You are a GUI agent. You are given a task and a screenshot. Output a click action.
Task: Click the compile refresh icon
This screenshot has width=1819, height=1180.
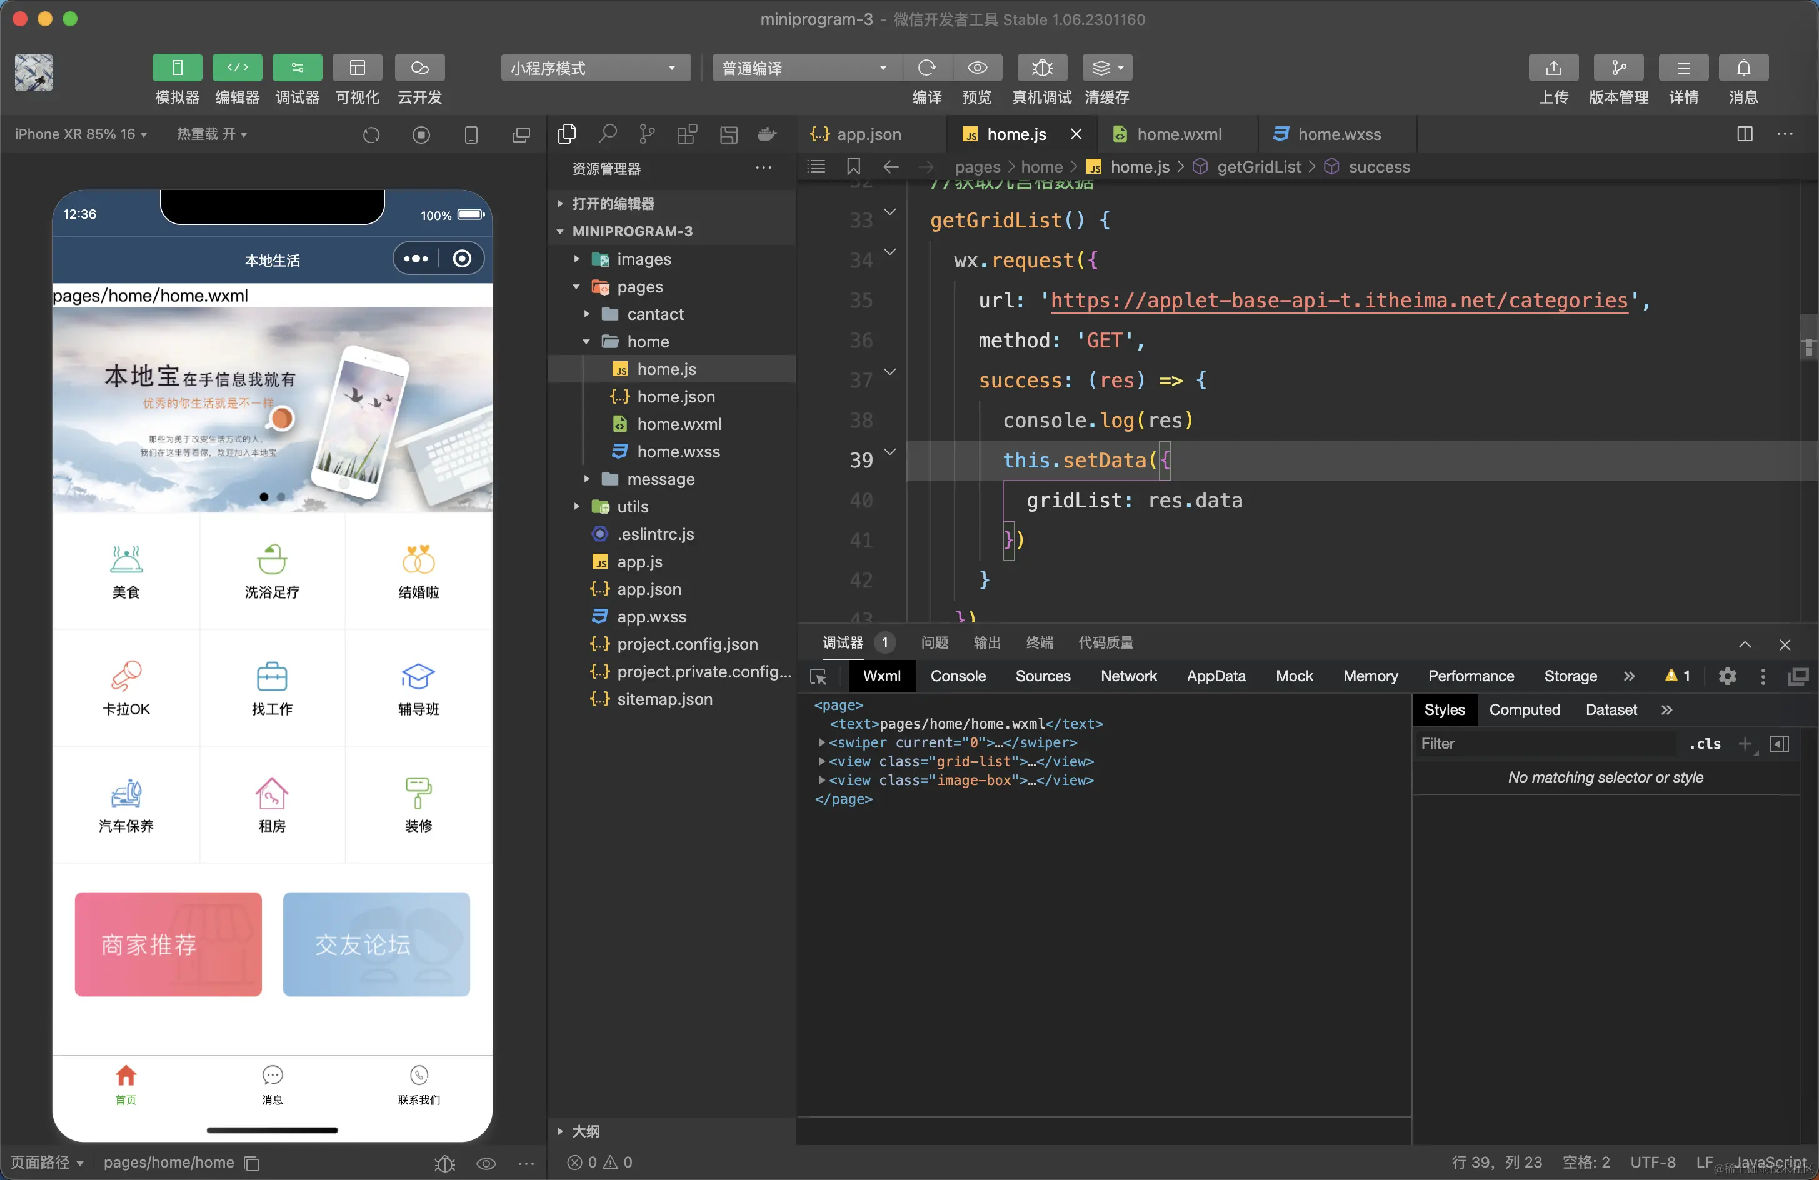point(926,68)
